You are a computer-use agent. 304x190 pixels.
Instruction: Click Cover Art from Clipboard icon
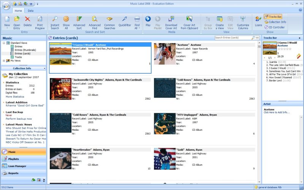click(189, 19)
